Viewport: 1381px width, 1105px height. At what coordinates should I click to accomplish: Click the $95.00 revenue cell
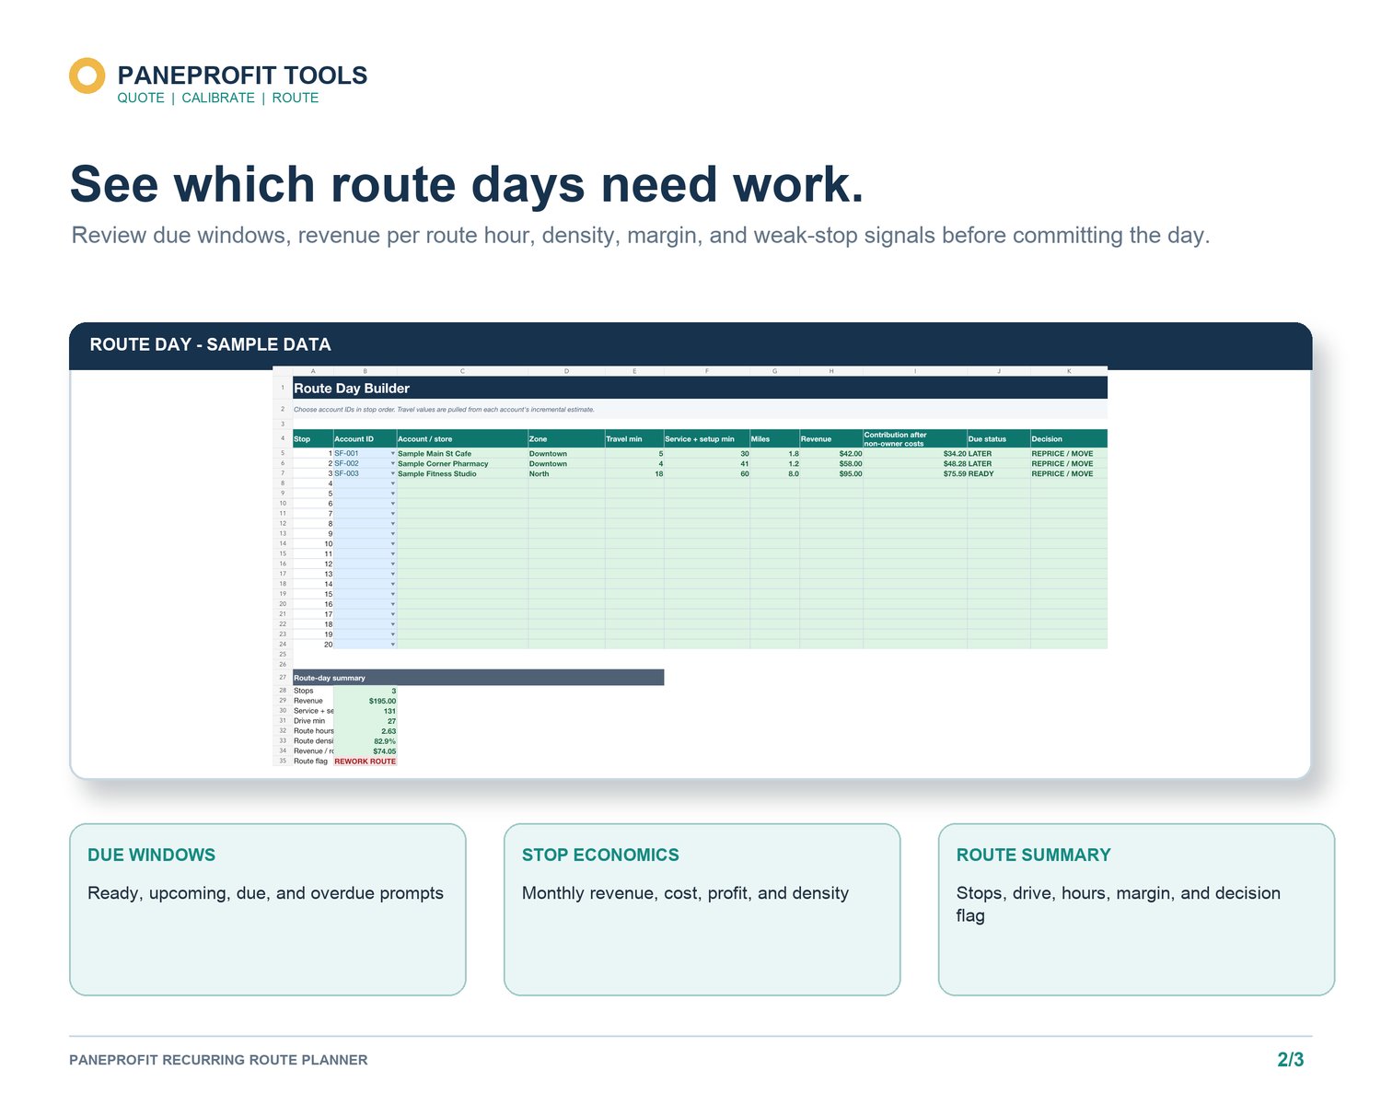(830, 473)
